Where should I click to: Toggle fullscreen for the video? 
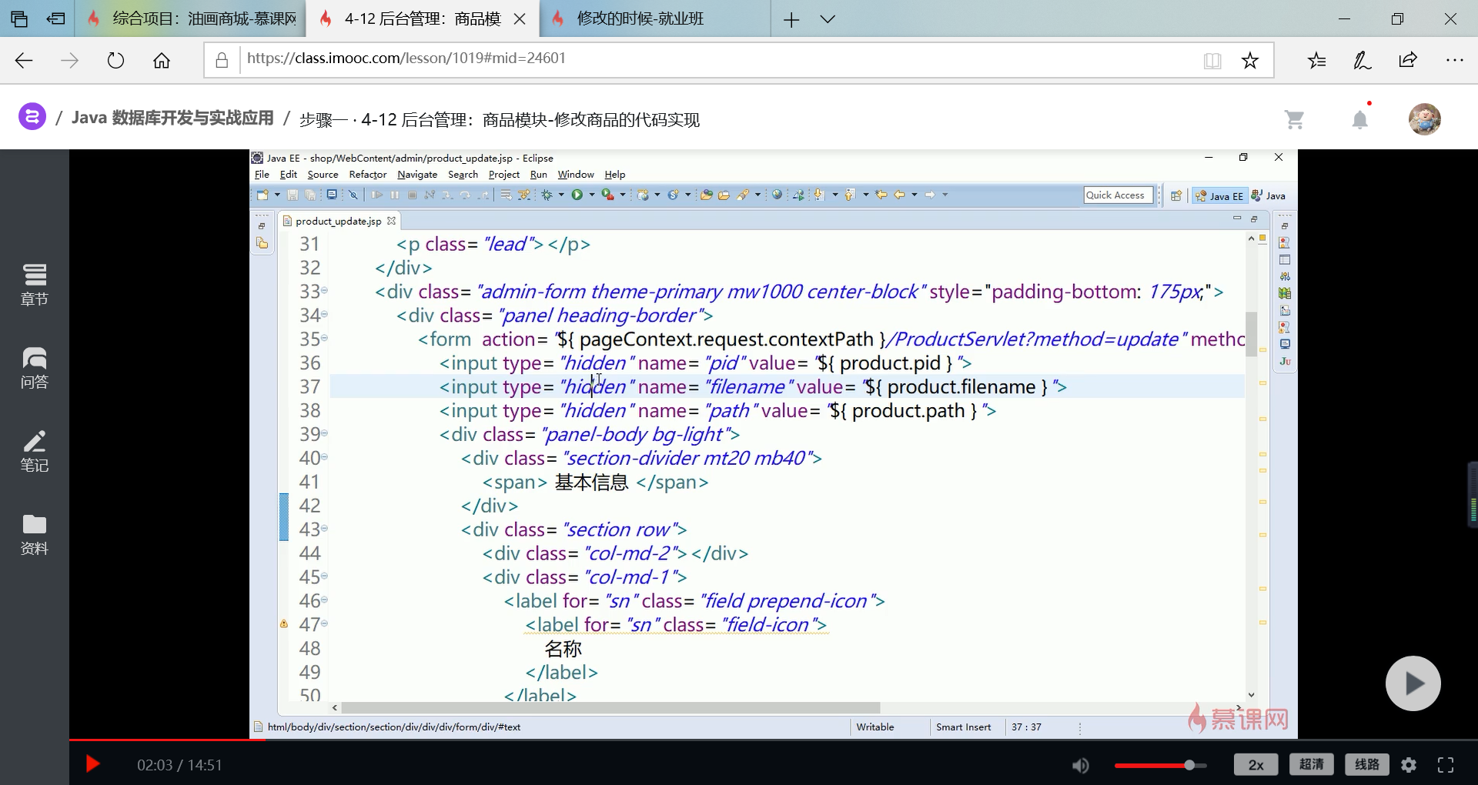(1446, 765)
